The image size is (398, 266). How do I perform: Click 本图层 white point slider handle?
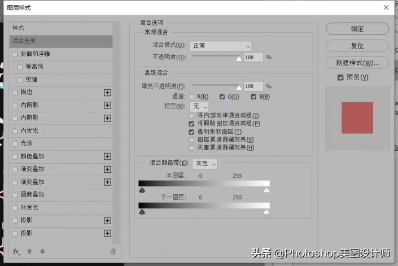[266, 190]
